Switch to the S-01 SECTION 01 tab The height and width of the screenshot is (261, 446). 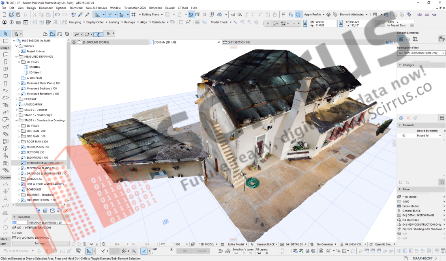click(238, 42)
